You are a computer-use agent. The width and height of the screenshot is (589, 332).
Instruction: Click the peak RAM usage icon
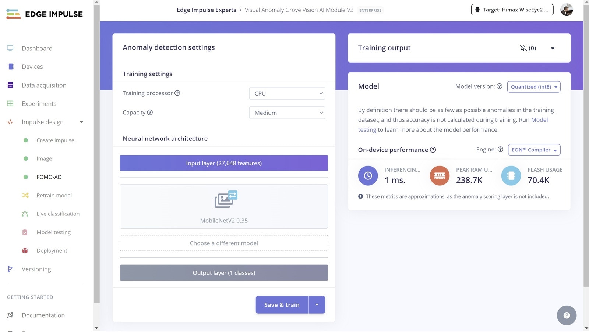[x=440, y=176]
